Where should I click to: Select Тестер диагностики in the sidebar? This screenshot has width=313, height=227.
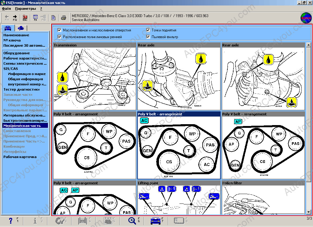point(21,89)
